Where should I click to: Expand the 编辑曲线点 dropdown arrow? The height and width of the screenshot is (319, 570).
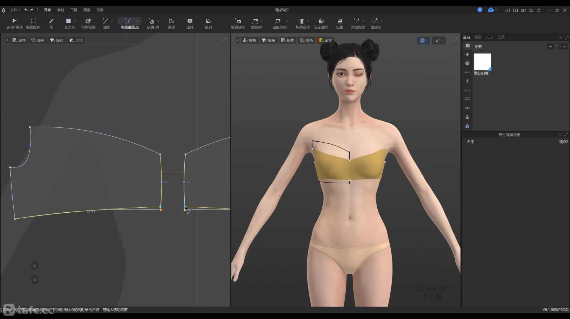(x=137, y=21)
